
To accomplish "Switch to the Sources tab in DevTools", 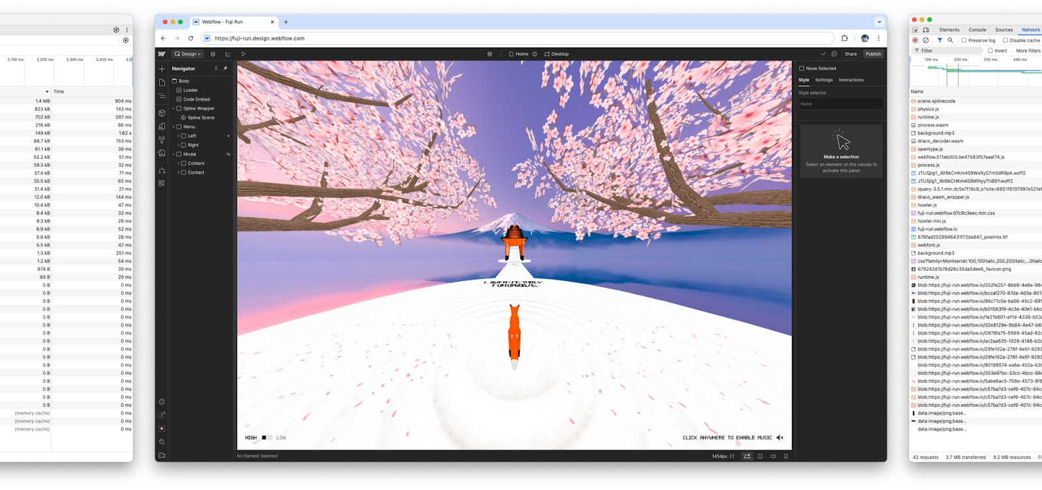I will (1004, 30).
